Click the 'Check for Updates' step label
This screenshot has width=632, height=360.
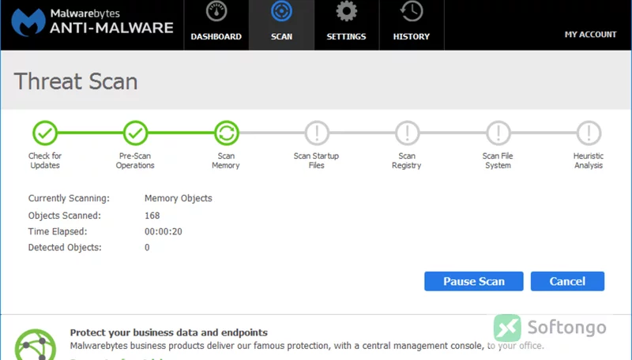point(45,161)
